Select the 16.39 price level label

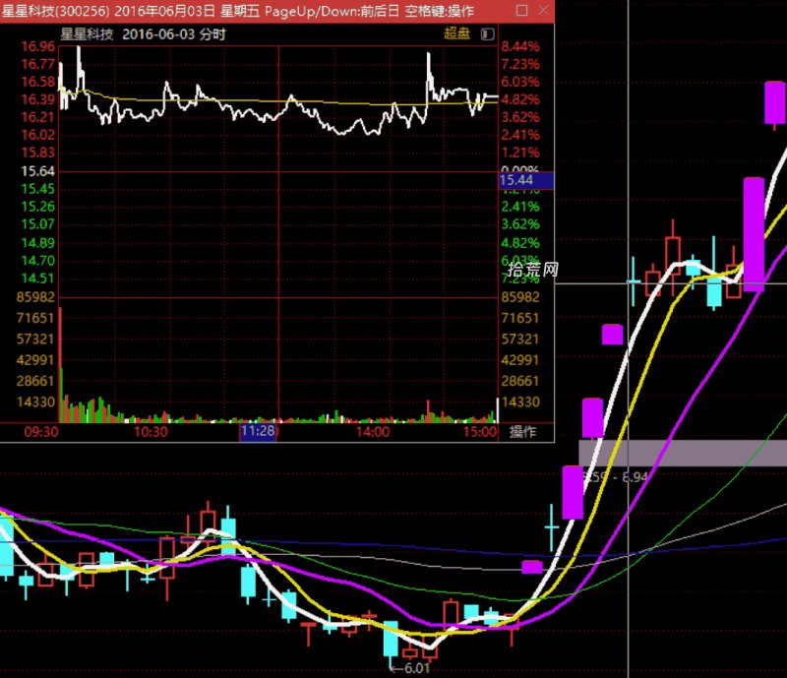[37, 99]
